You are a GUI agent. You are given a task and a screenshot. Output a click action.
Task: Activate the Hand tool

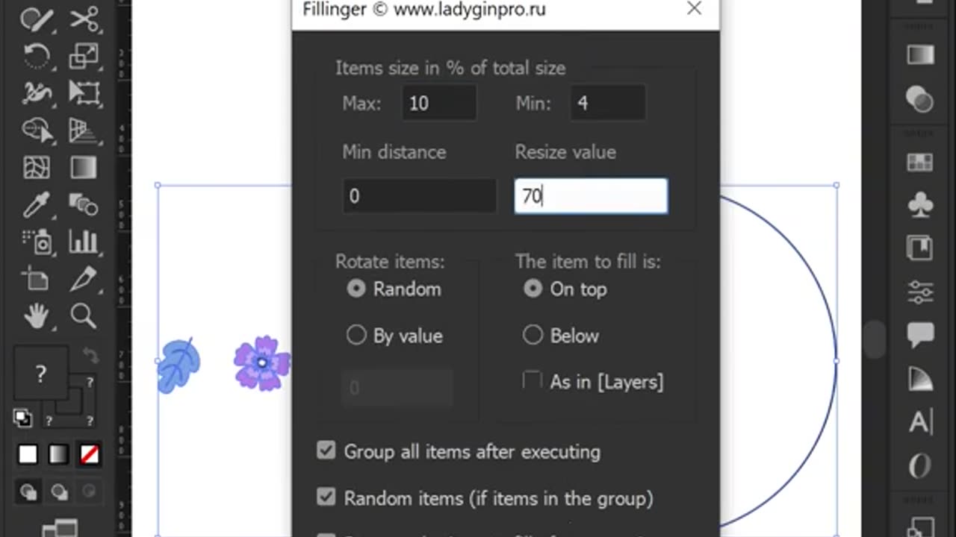[36, 316]
